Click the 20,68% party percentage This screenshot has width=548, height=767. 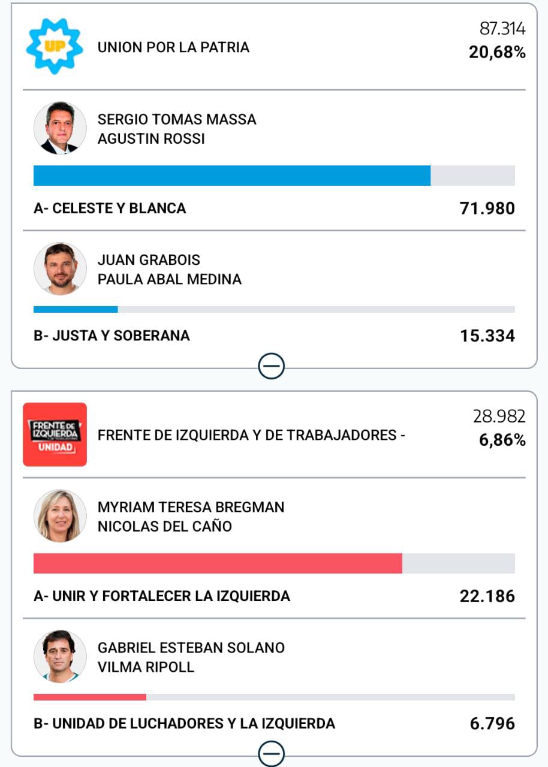497,53
